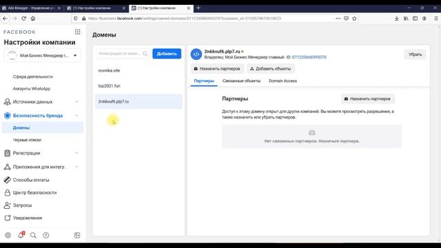441x248 pixels.
Task: Click the blue Добавить button
Action: pyautogui.click(x=167, y=54)
